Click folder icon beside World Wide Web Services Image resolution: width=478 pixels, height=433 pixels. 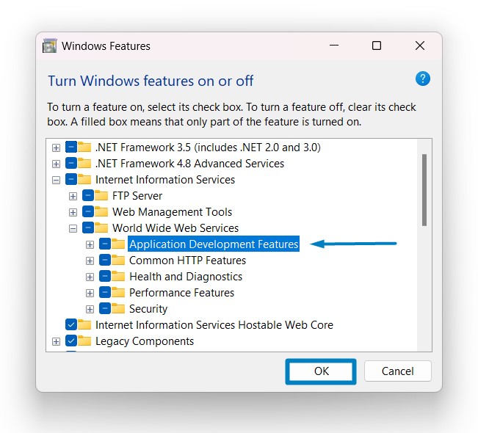[101, 228]
